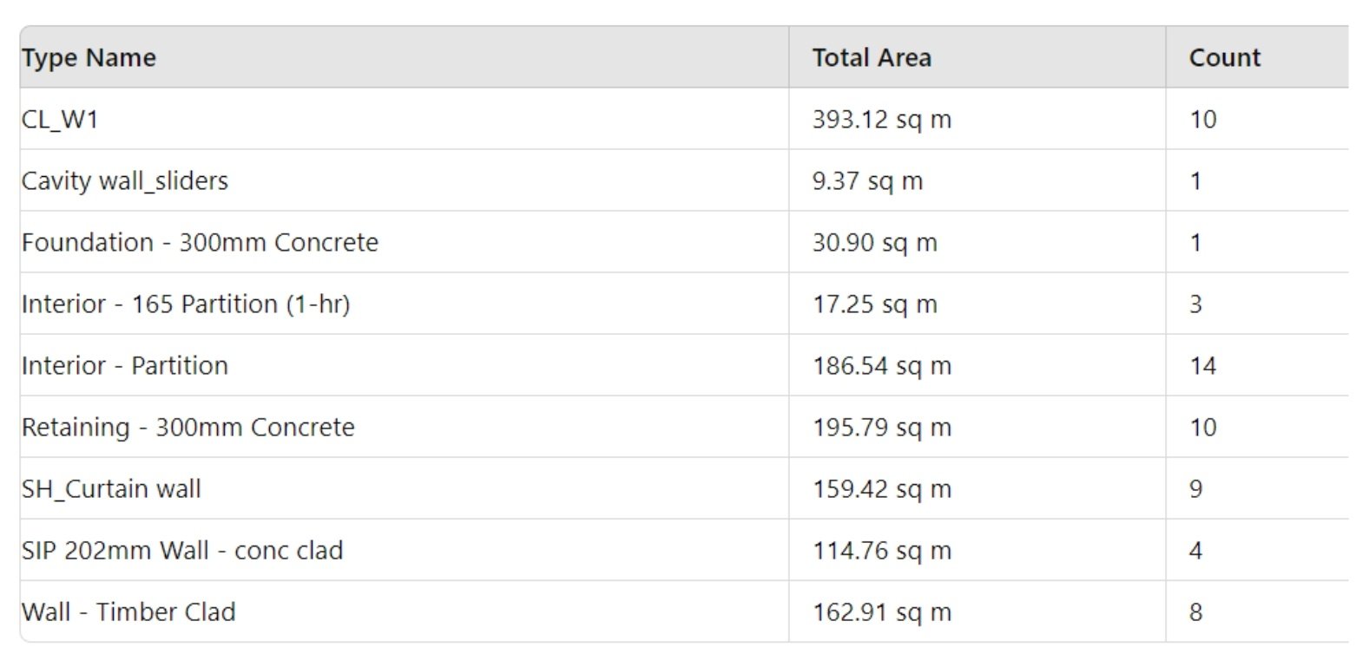Screen dimensions: 1369x654
Task: Select the 186.54 sq m area cell
Action: click(882, 365)
